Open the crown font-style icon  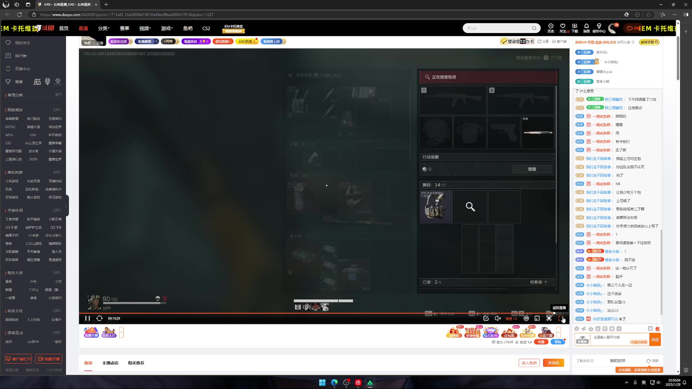591,329
